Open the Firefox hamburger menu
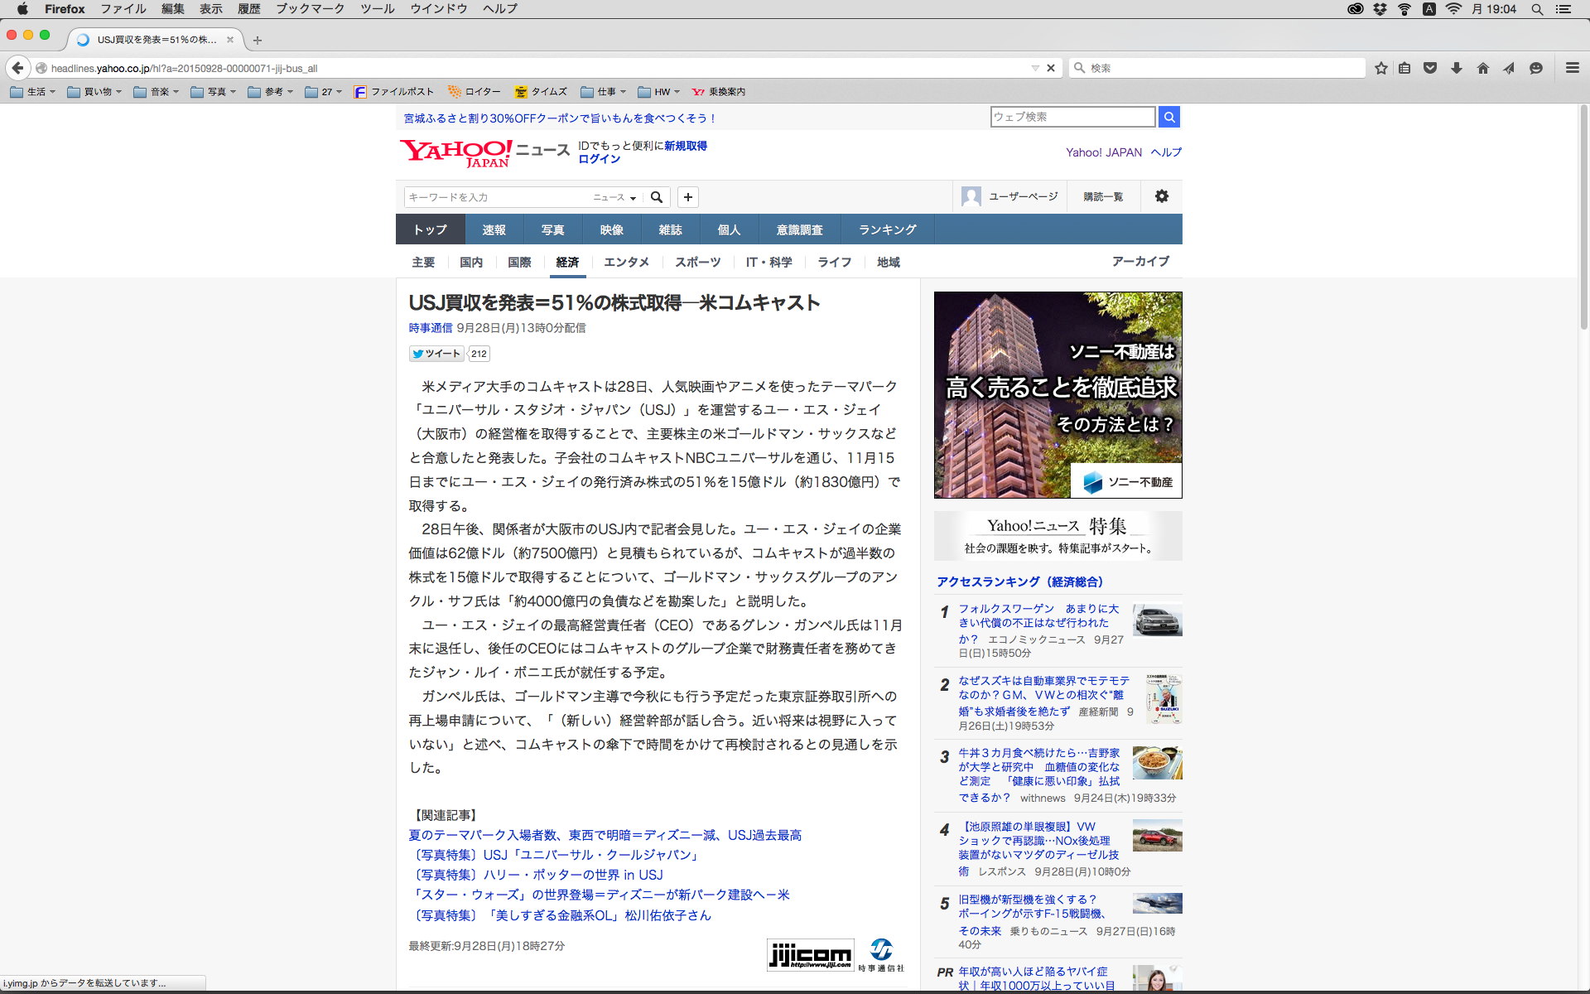This screenshot has height=994, width=1590. (1572, 68)
